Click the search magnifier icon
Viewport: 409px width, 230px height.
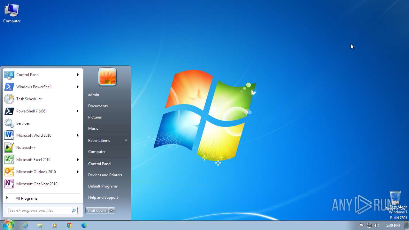tap(73, 211)
